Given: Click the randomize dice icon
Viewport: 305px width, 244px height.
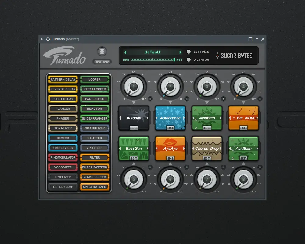Looking at the screenshot, I should point(102,52).
